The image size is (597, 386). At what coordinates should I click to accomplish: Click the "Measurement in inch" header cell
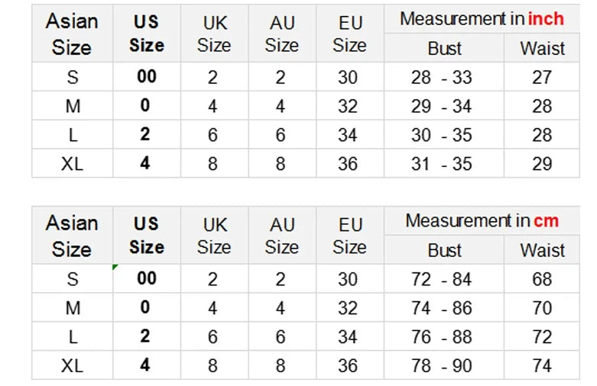[x=482, y=18]
